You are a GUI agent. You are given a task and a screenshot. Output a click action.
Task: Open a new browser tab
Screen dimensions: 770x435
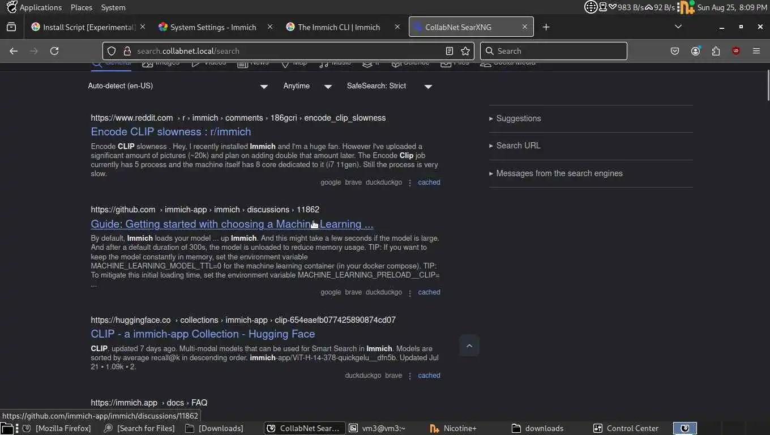click(546, 27)
